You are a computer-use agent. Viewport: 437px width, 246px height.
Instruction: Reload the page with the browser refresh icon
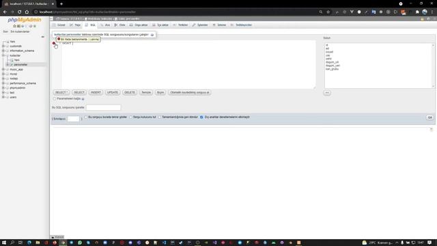(20, 12)
